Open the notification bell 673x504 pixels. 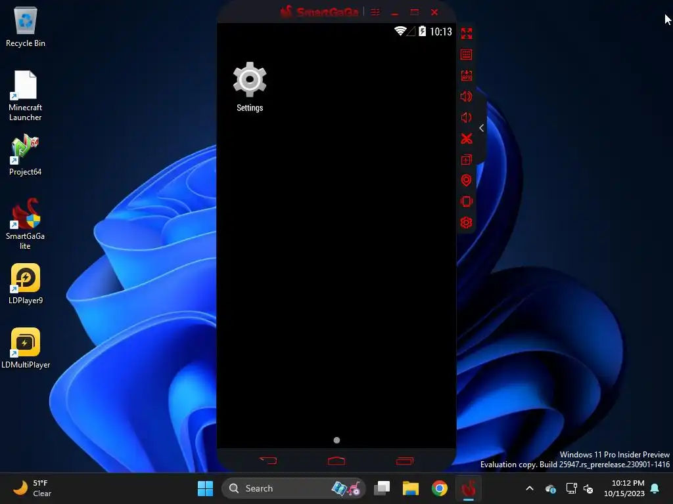coord(655,488)
